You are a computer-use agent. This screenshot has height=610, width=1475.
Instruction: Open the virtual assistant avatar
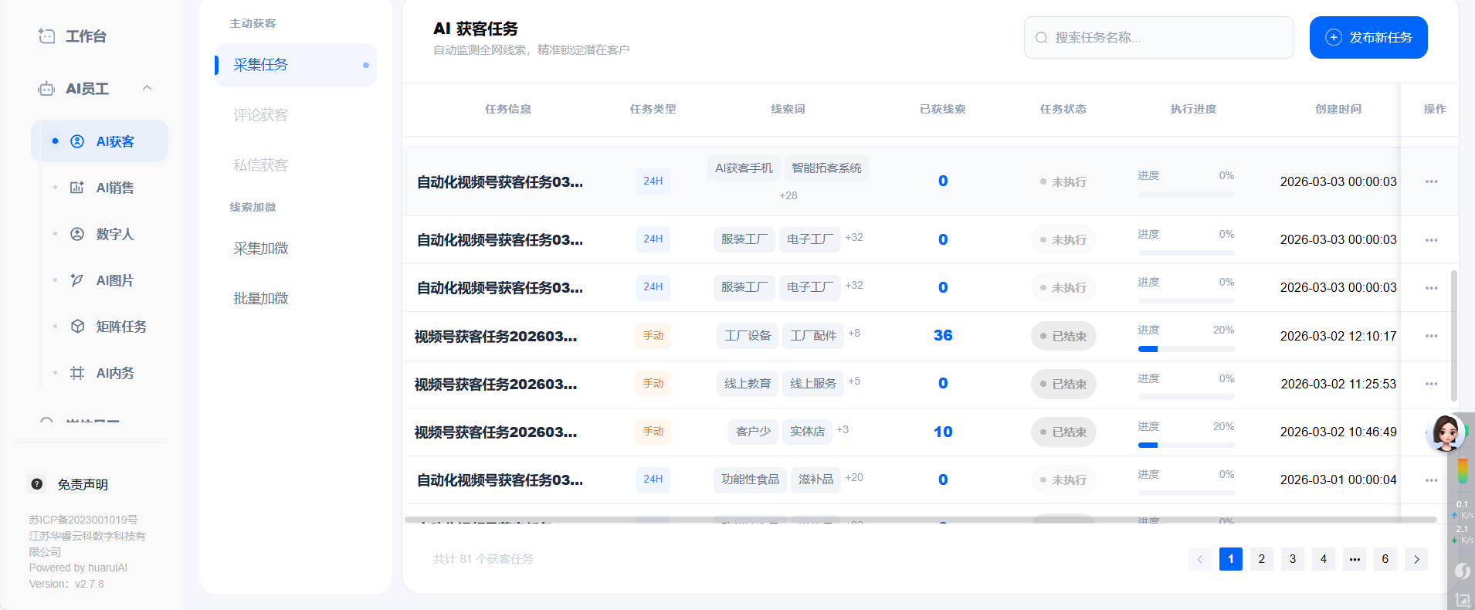pos(1445,432)
